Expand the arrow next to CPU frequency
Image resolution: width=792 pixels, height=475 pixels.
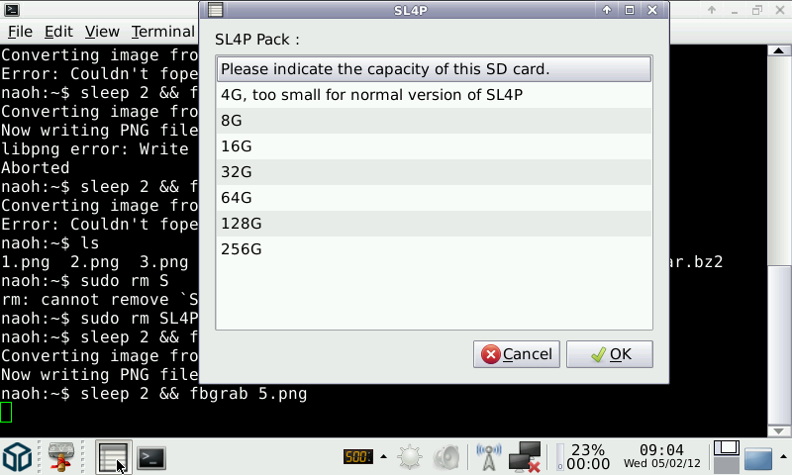(x=383, y=457)
